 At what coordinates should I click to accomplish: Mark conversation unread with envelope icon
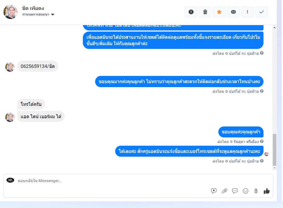233,12
